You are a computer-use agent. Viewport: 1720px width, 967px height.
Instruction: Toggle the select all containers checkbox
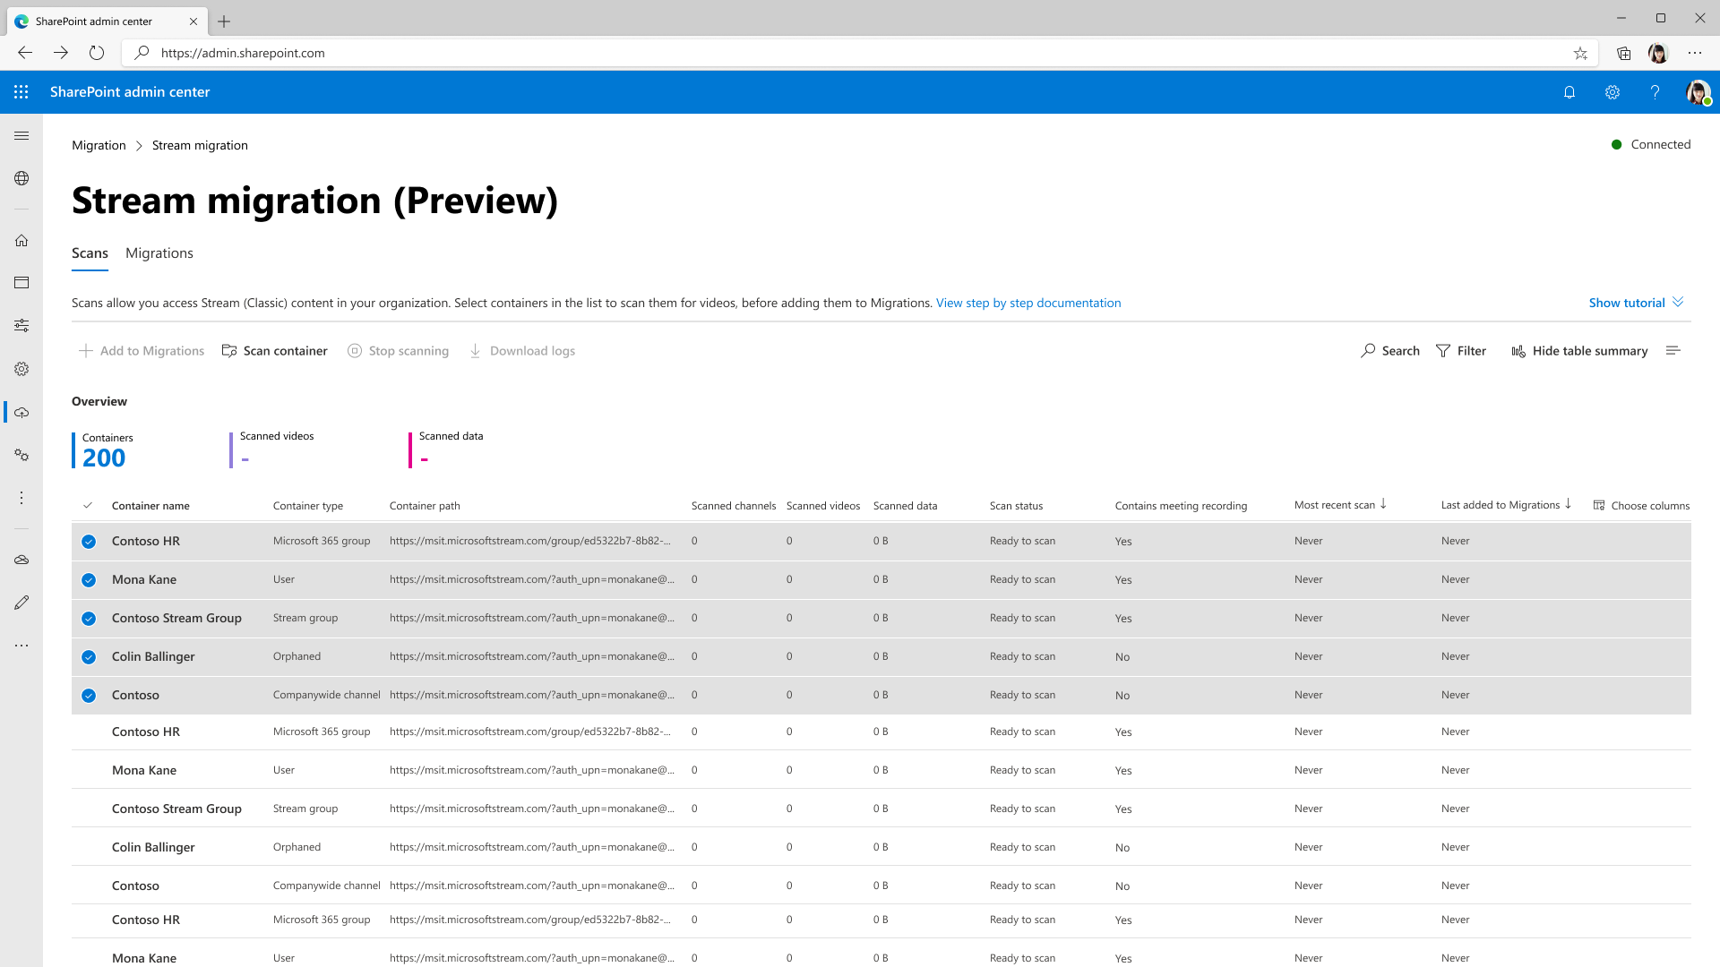89,505
